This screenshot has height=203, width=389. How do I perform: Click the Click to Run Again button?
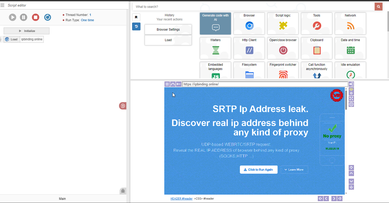point(258,170)
